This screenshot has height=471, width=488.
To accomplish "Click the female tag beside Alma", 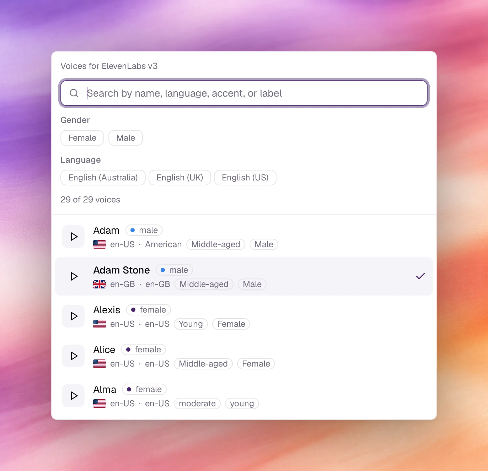I will [144, 389].
